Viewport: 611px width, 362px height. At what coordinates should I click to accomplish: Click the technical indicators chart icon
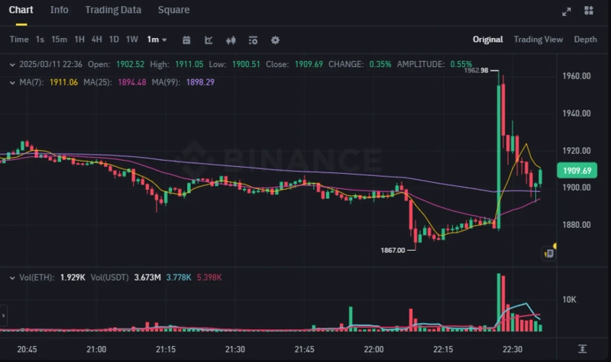209,40
